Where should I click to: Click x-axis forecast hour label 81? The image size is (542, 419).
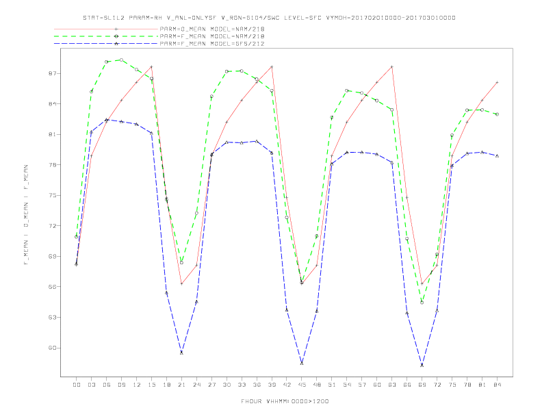(482, 385)
